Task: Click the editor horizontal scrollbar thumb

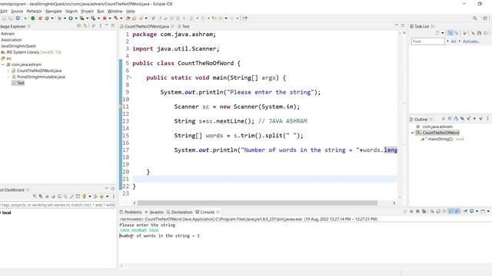Action: [258, 202]
